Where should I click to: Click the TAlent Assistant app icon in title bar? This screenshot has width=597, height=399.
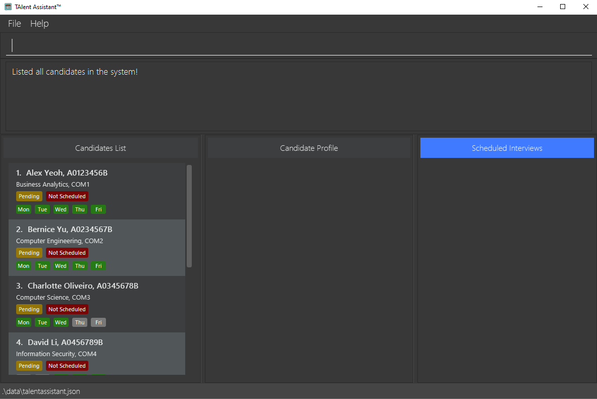(8, 7)
